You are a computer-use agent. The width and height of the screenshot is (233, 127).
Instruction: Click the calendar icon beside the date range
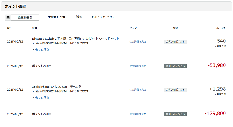(x=8, y=18)
